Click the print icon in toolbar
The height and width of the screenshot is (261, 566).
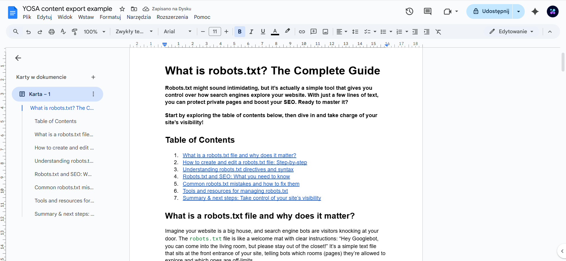coord(52,32)
